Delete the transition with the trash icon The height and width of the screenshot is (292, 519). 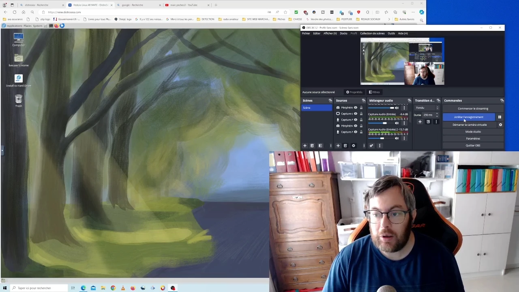(428, 122)
